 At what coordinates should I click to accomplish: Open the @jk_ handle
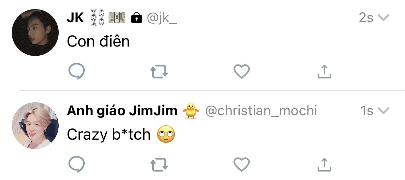(162, 19)
